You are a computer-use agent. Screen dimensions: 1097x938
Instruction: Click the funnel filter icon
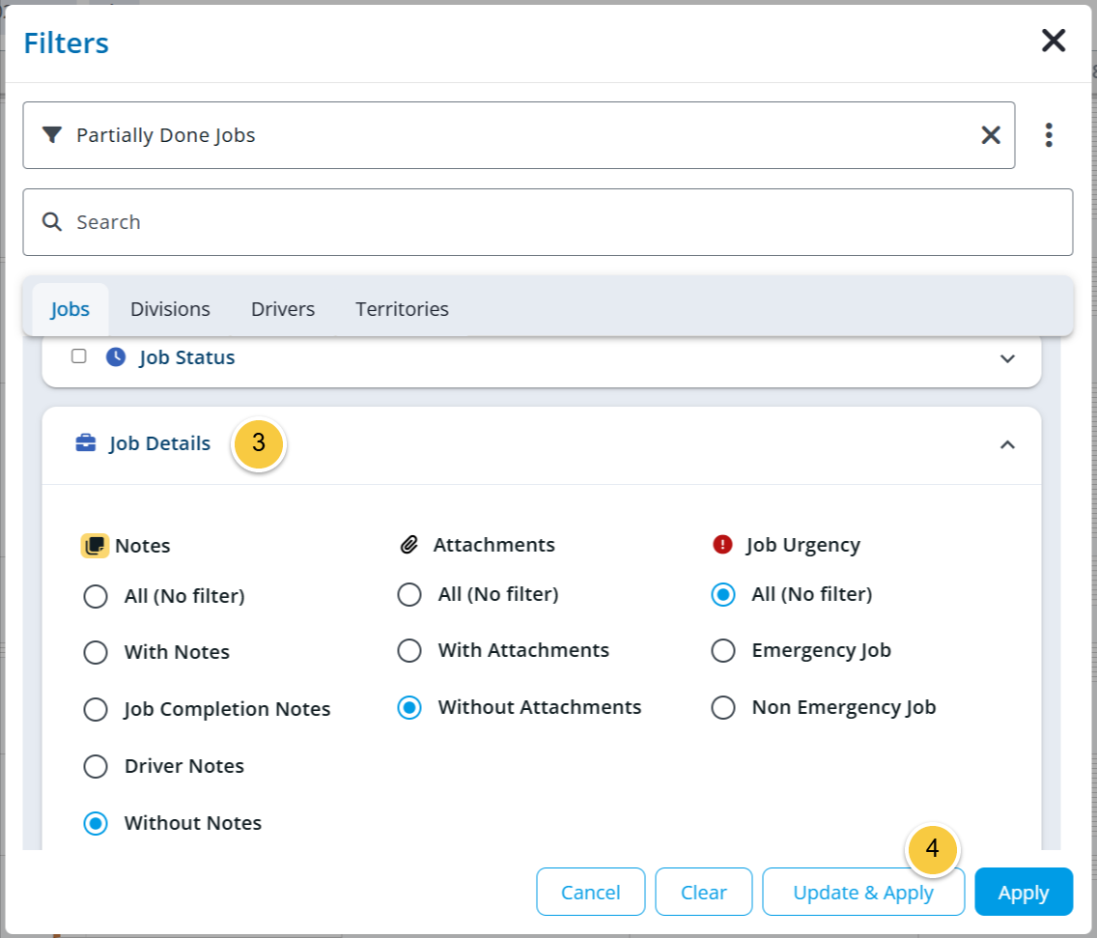[x=52, y=134]
